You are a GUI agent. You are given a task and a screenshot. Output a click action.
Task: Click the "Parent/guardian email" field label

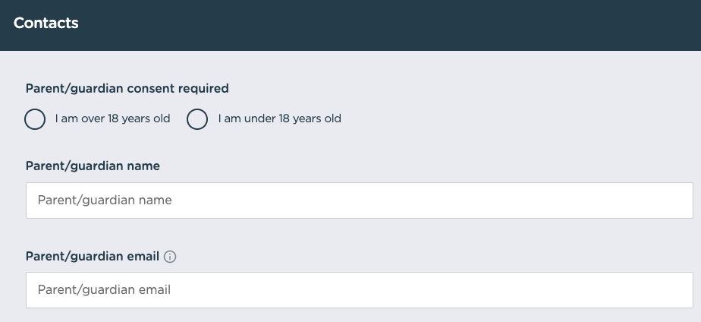coord(93,256)
